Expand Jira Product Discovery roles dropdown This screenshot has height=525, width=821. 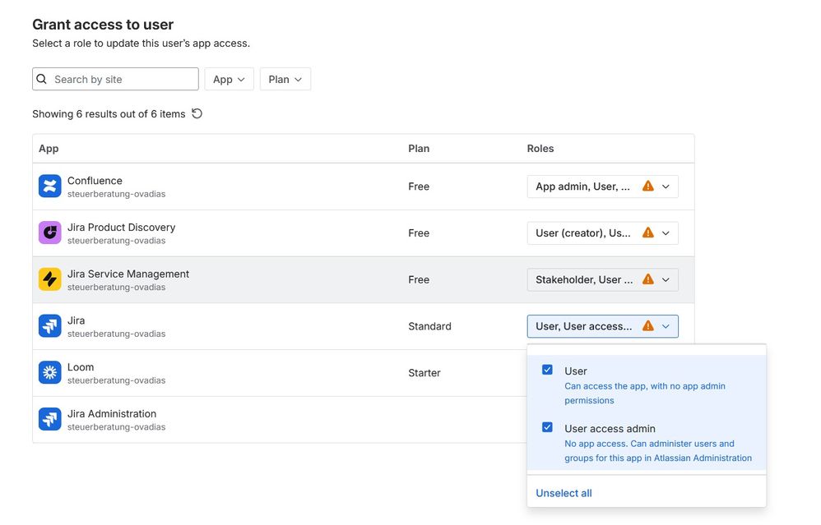666,233
